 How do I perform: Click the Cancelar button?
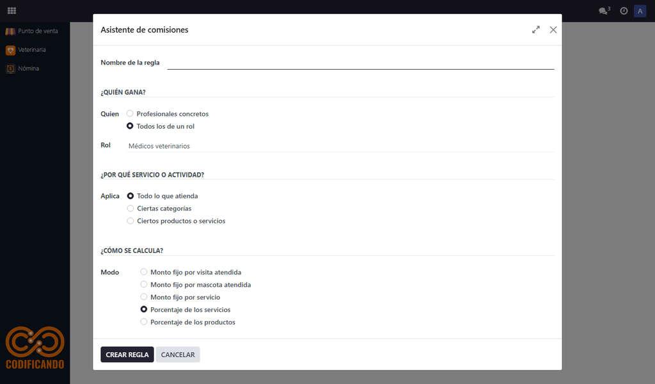tap(178, 355)
